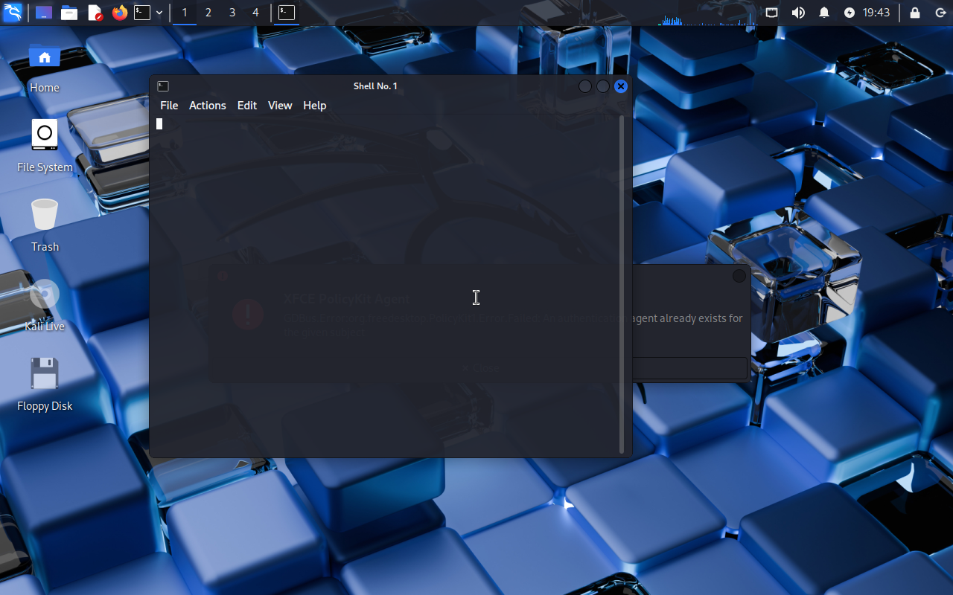Screen dimensions: 953x595
Task: Click the CPU usage graph in the panel
Action: tap(707, 13)
